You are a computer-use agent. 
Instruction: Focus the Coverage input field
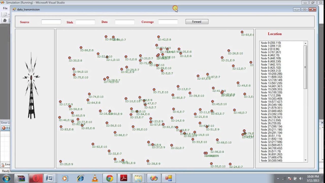[x=168, y=22]
